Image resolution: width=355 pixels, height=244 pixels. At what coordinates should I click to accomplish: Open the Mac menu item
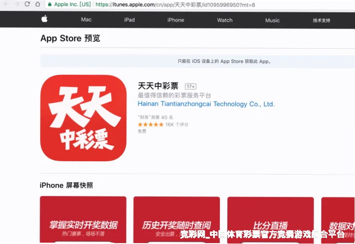pos(86,20)
